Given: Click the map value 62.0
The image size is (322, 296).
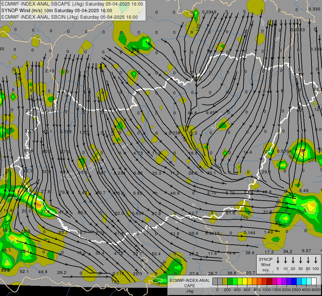Looking at the screenshot, I should click(46, 172).
